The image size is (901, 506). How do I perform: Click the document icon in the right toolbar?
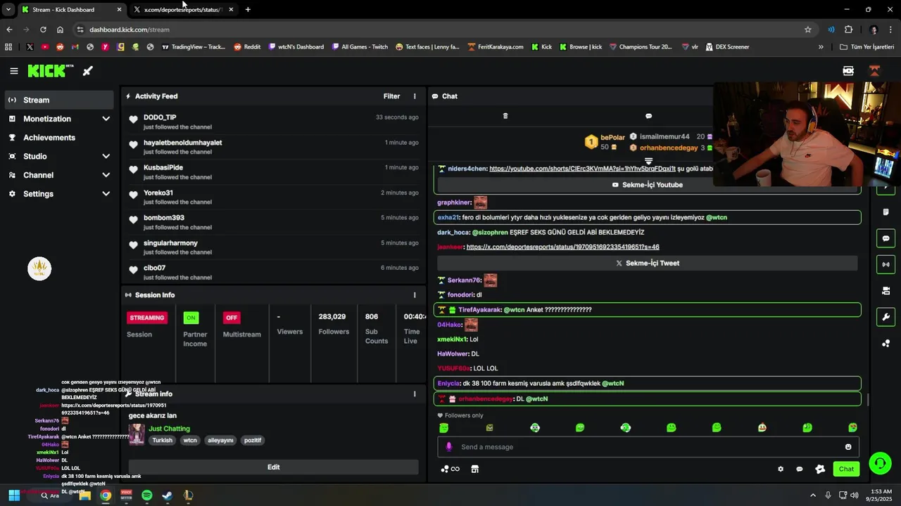[x=886, y=212]
